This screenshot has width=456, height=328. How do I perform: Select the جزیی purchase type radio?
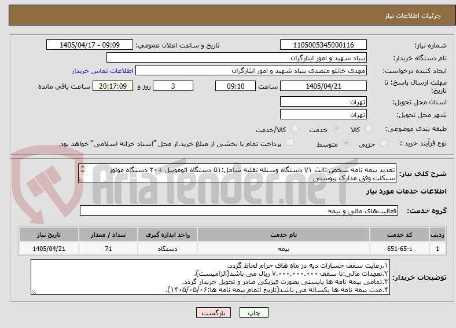pos(384,143)
